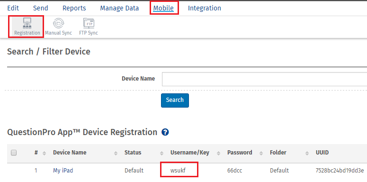This screenshot has height=182, width=367.
Task: Sort by Device Name column arrows
Action: point(116,153)
